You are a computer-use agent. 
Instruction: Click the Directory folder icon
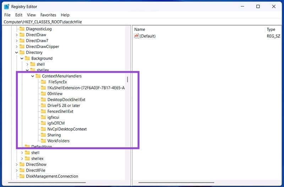click(x=22, y=52)
